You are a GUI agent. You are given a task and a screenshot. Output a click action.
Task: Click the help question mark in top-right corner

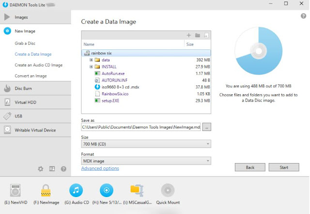(303, 16)
